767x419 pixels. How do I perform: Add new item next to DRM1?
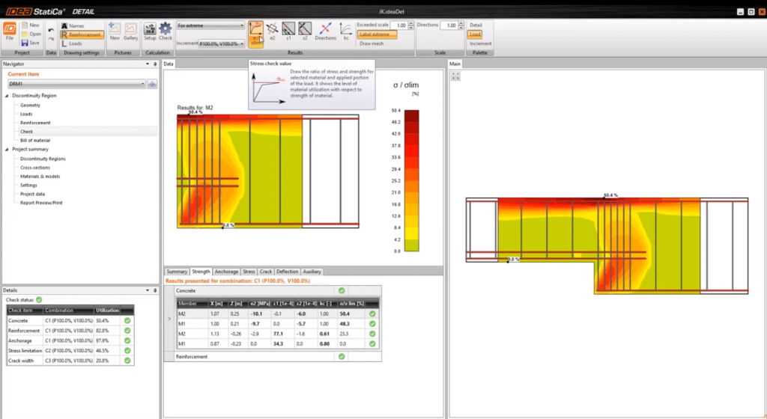(152, 84)
